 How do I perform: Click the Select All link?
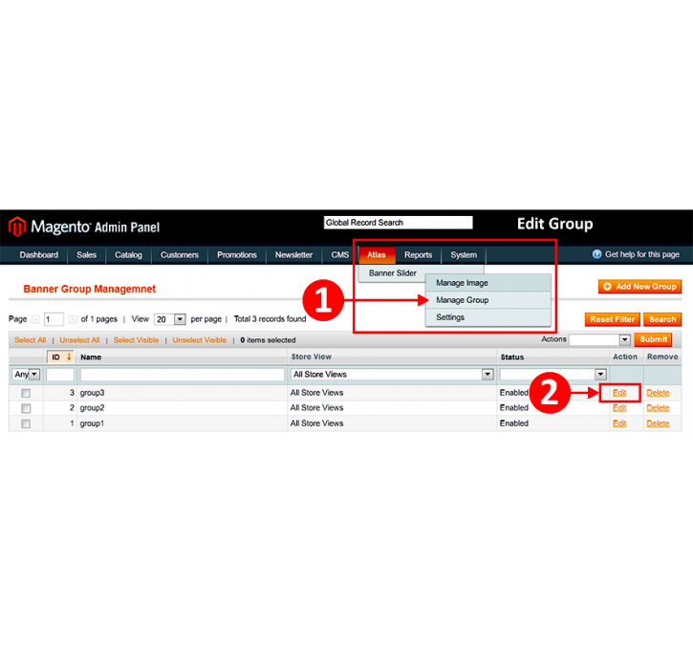pyautogui.click(x=30, y=340)
